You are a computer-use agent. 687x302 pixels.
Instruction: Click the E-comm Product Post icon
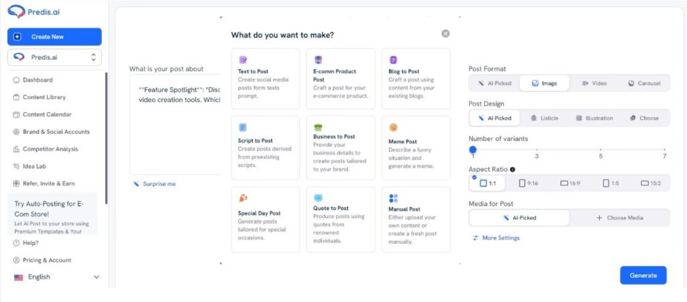pos(318,60)
